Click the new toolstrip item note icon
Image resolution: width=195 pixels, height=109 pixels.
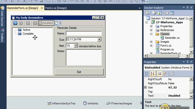(x=56, y=23)
